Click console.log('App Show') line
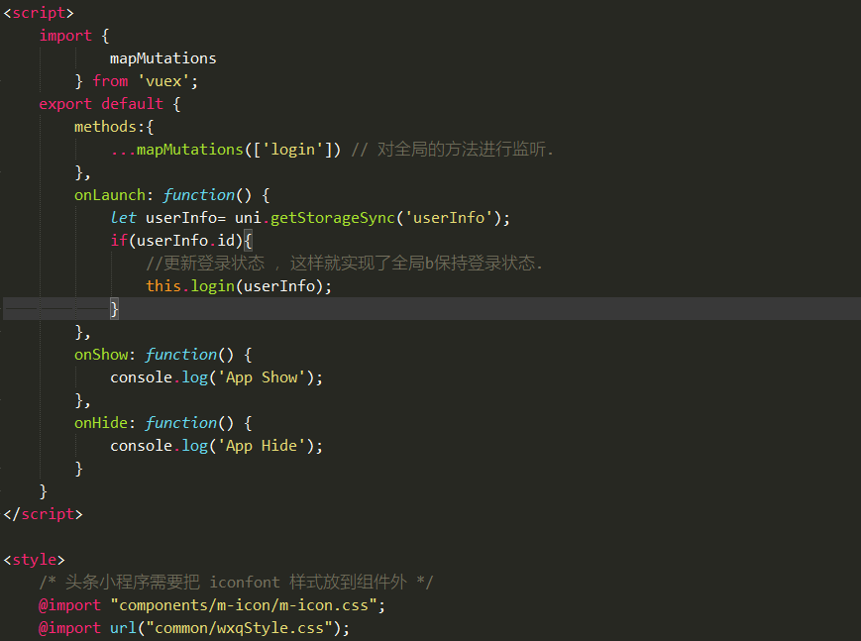Image resolution: width=861 pixels, height=641 pixels. [x=216, y=377]
